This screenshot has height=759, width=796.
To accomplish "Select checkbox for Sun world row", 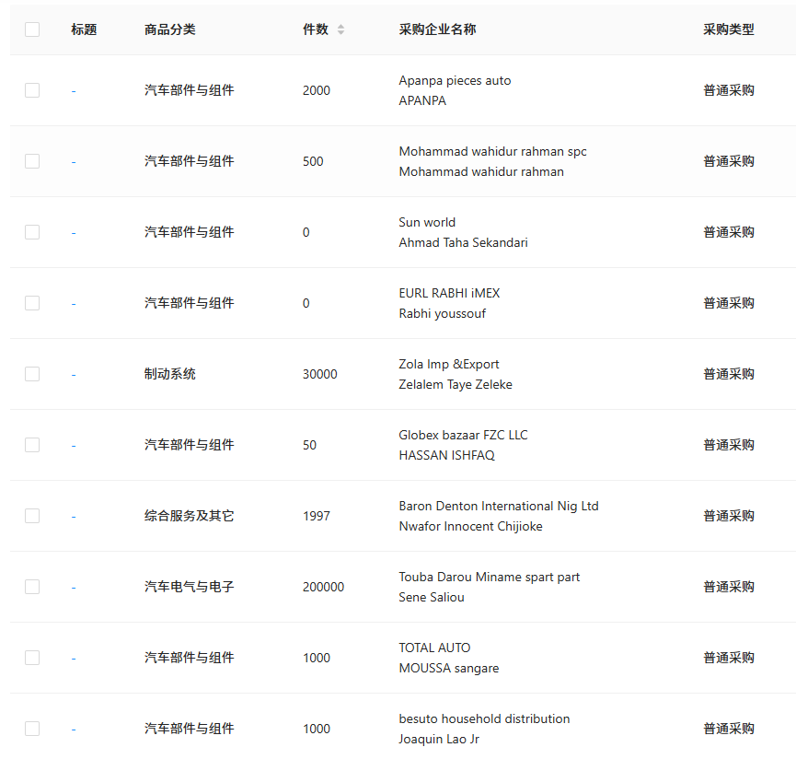I will (32, 232).
